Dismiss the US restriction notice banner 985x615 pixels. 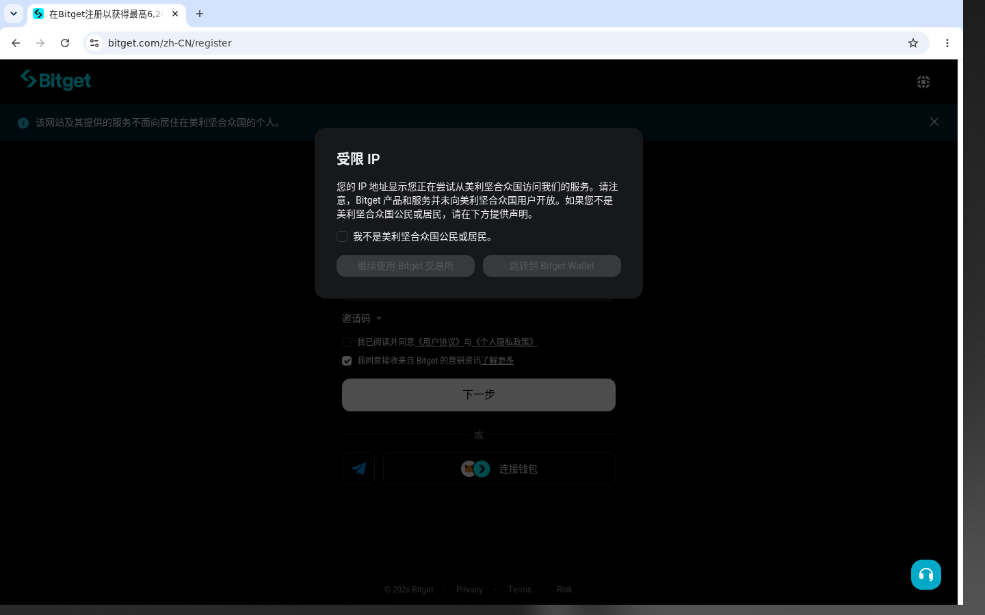934,122
